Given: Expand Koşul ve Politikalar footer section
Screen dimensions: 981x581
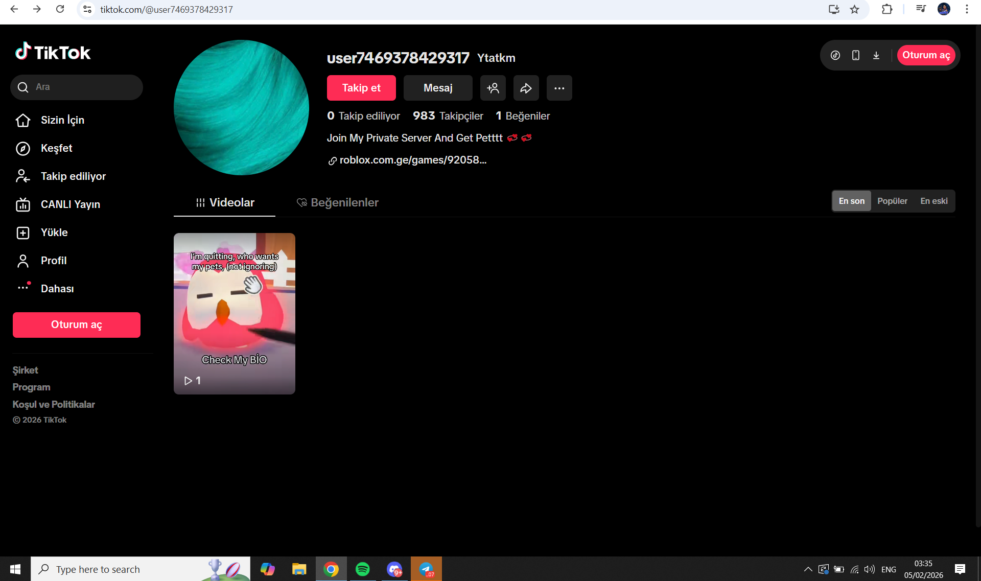Looking at the screenshot, I should 54,405.
